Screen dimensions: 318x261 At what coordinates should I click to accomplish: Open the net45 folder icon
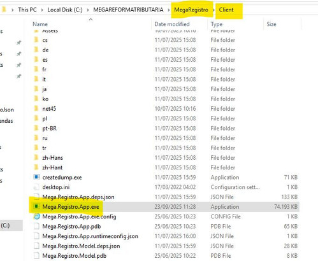(36, 108)
